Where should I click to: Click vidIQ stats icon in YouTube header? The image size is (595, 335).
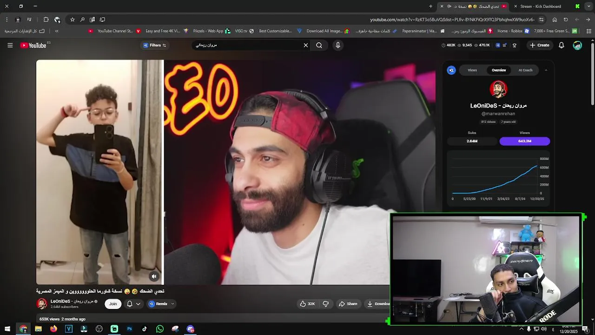(498, 45)
